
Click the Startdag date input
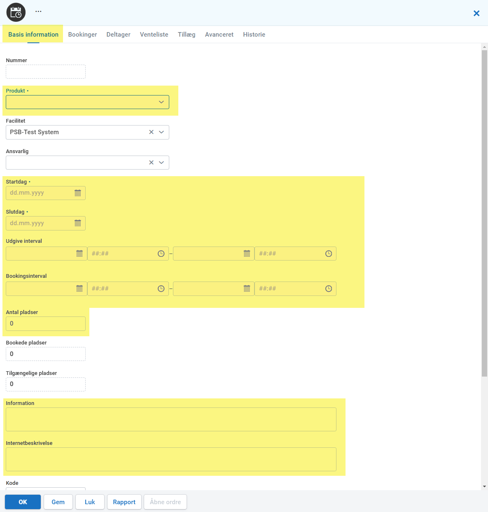click(46, 193)
